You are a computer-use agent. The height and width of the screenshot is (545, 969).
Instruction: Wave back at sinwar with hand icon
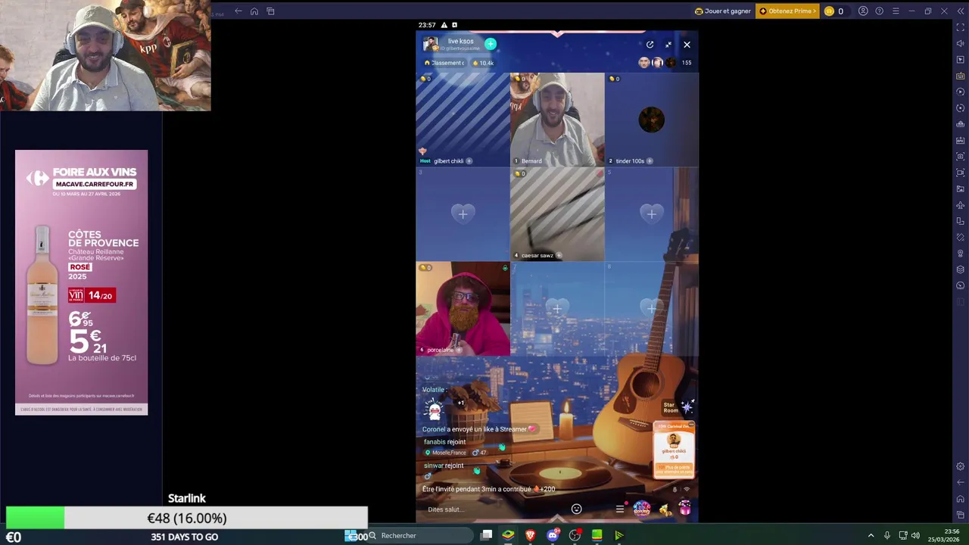(x=476, y=471)
